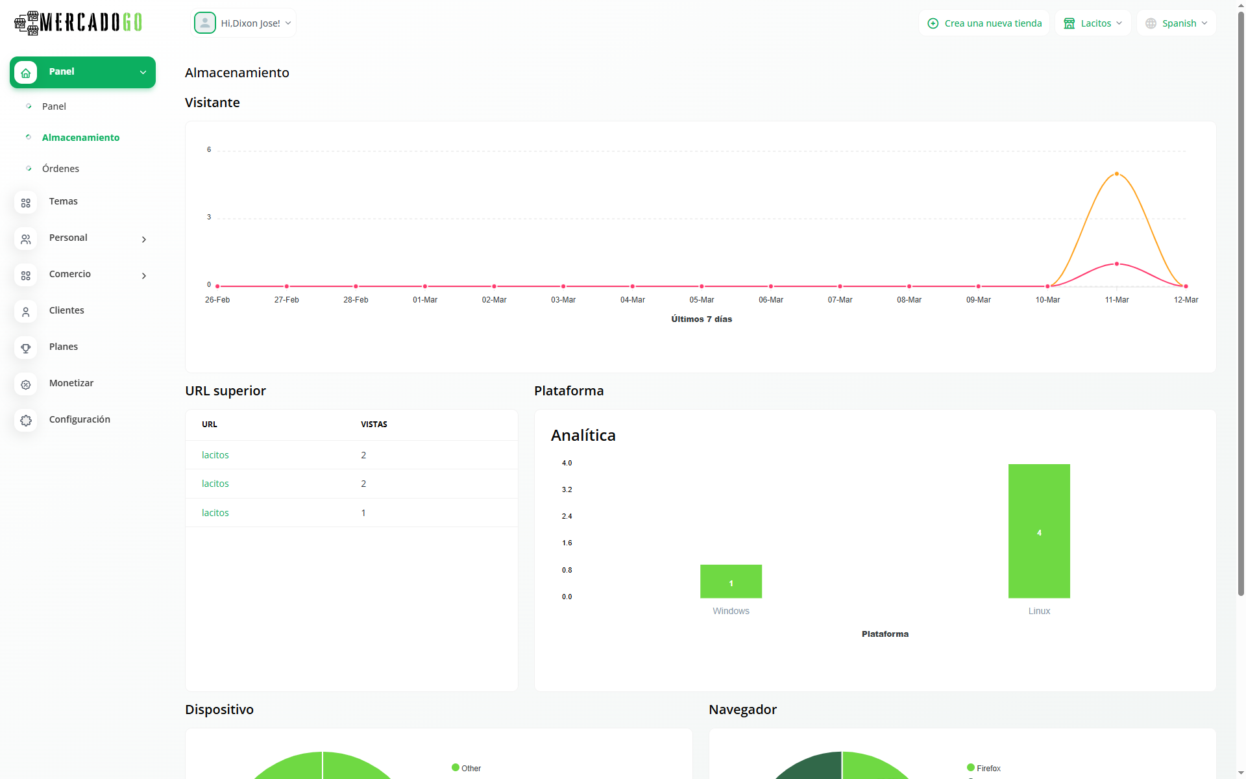The image size is (1246, 779).
Task: Click the Temas grid icon
Action: coord(26,203)
